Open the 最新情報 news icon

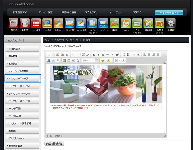click(x=13, y=23)
